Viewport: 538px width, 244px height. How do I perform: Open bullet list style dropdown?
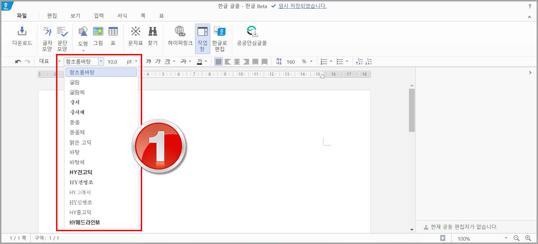click(x=347, y=61)
